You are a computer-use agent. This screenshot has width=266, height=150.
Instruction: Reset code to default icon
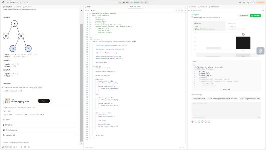[x=185, y=10]
